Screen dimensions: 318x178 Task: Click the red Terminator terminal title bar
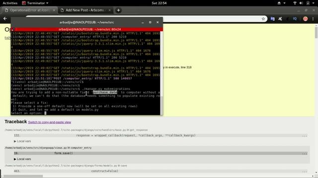[x=87, y=29]
